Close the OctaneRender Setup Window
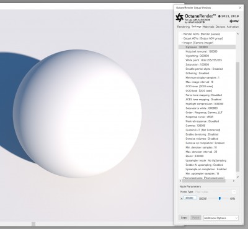Viewport: 248px width, 229px height. tap(240, 7)
